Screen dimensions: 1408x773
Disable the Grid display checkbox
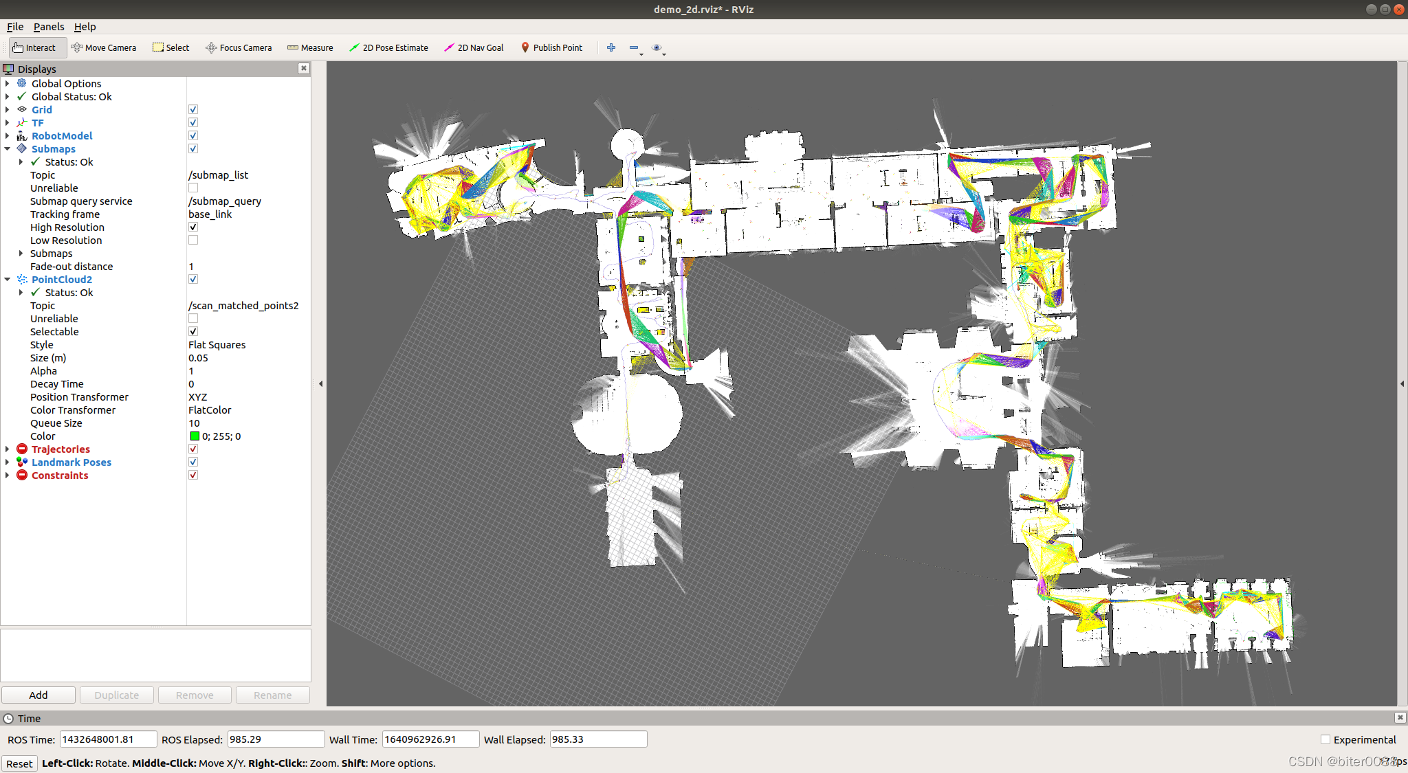coord(193,110)
